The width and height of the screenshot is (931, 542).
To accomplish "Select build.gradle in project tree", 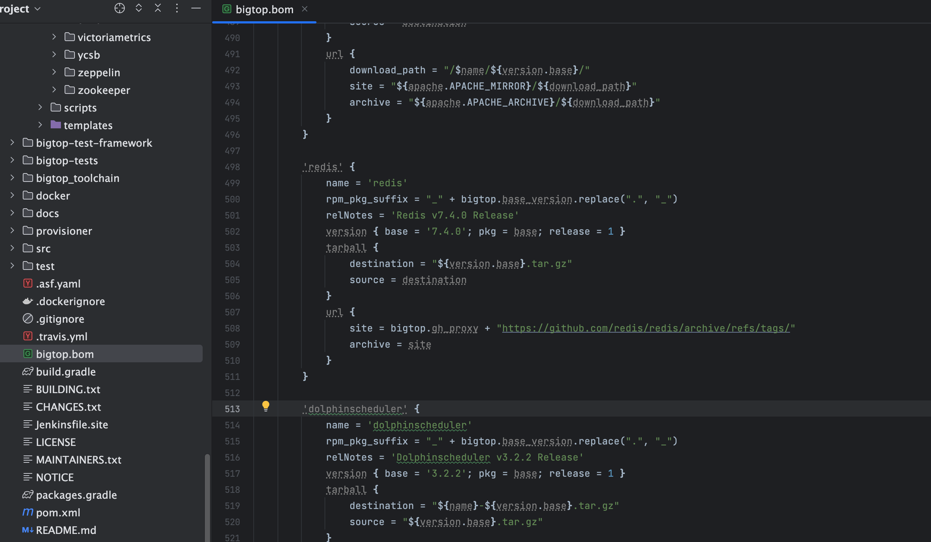I will pos(66,371).
